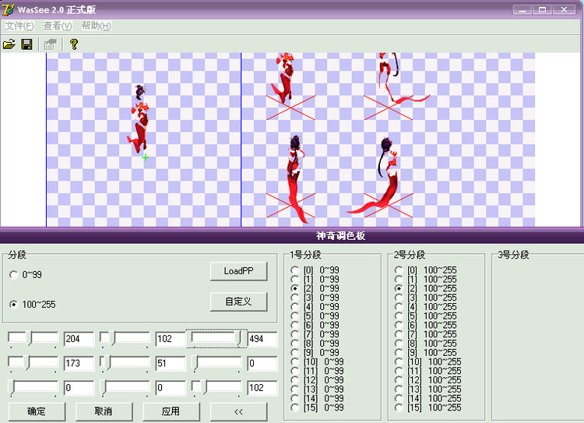
Task: Select [1] 100~255 in 2号分段
Action: click(x=426, y=279)
